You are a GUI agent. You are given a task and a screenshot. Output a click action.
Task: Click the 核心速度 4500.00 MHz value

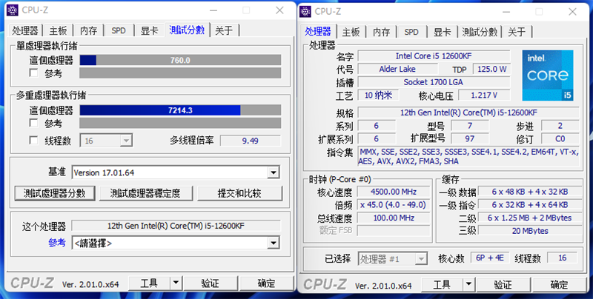tap(394, 192)
